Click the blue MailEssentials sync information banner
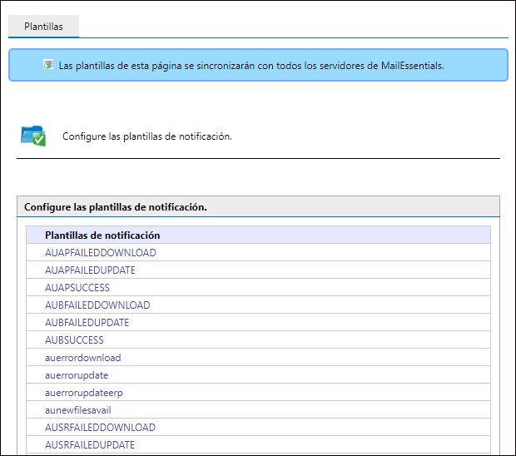Viewport: 516px width, 456px height. [258, 65]
